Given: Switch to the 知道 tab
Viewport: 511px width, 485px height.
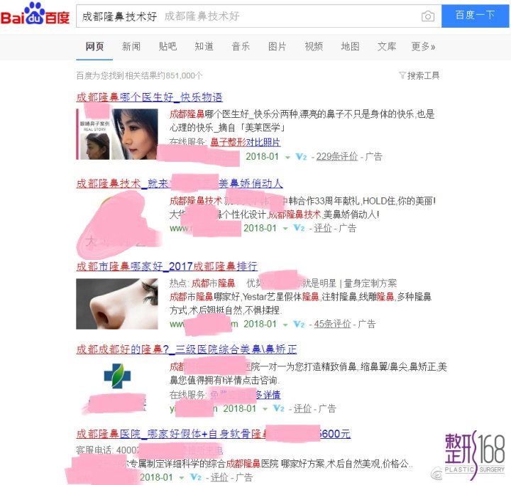Looking at the screenshot, I should point(204,47).
